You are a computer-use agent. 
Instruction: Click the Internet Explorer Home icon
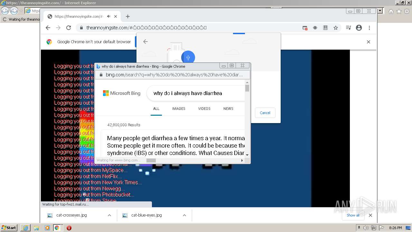coord(391,11)
